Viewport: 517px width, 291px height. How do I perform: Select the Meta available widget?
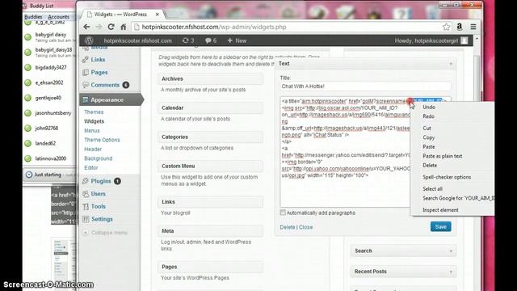pos(210,231)
